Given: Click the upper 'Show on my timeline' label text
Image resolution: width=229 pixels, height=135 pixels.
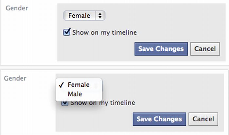Looking at the screenshot, I should tap(104, 32).
